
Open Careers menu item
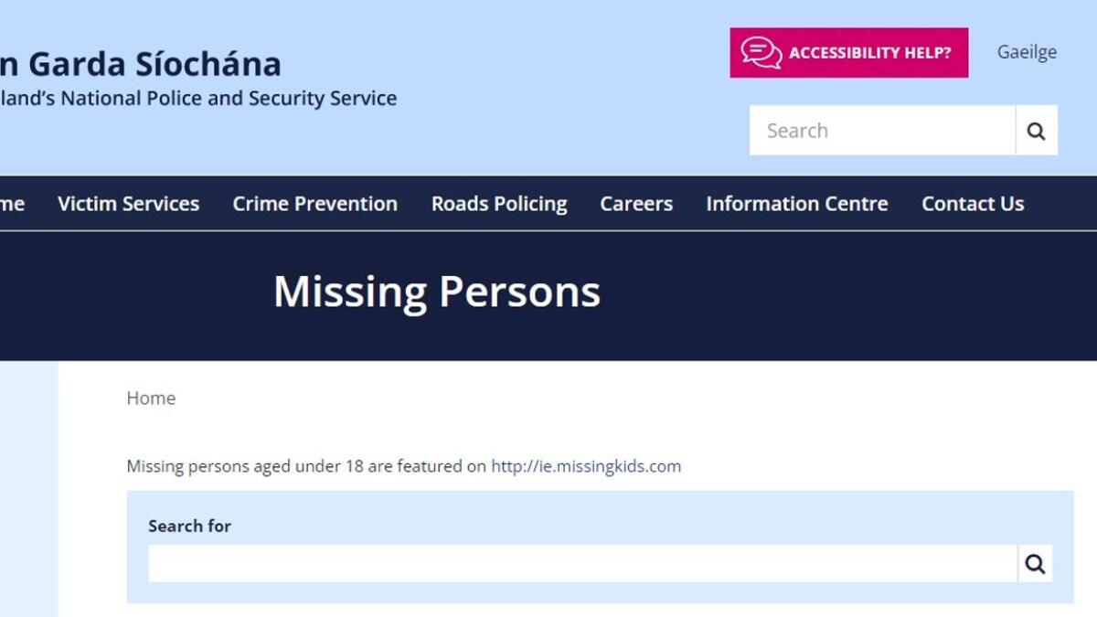point(636,204)
